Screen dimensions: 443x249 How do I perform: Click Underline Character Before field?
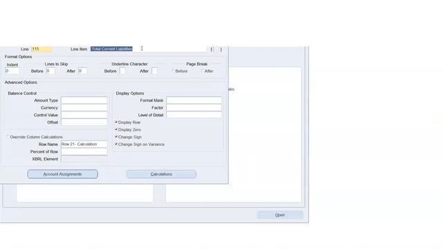(123, 71)
